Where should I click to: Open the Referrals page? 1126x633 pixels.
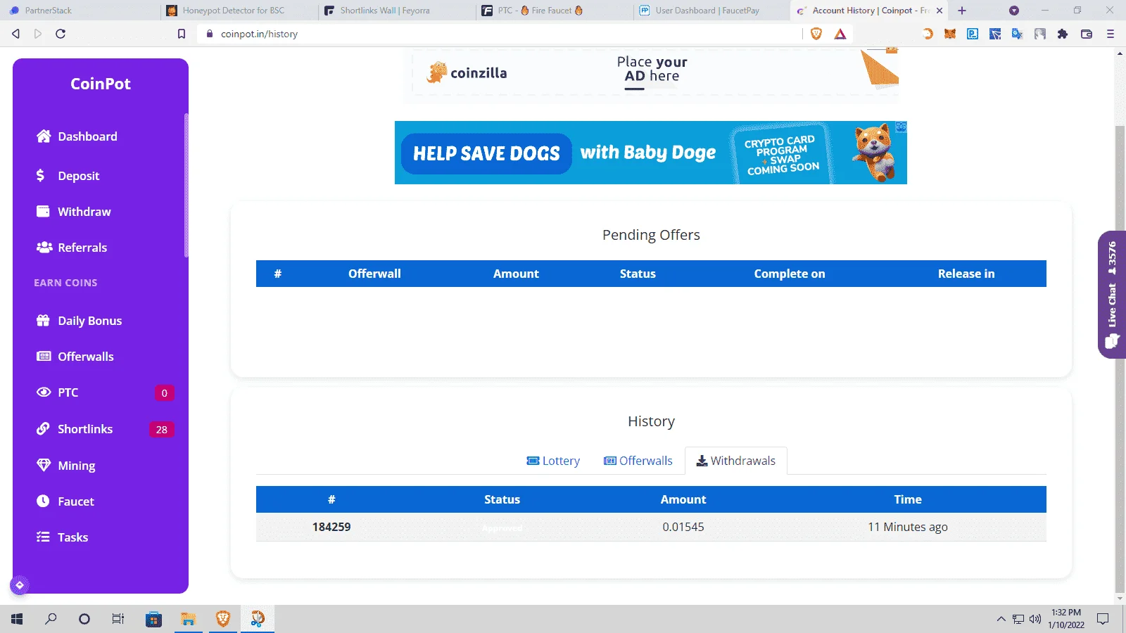pos(72,248)
